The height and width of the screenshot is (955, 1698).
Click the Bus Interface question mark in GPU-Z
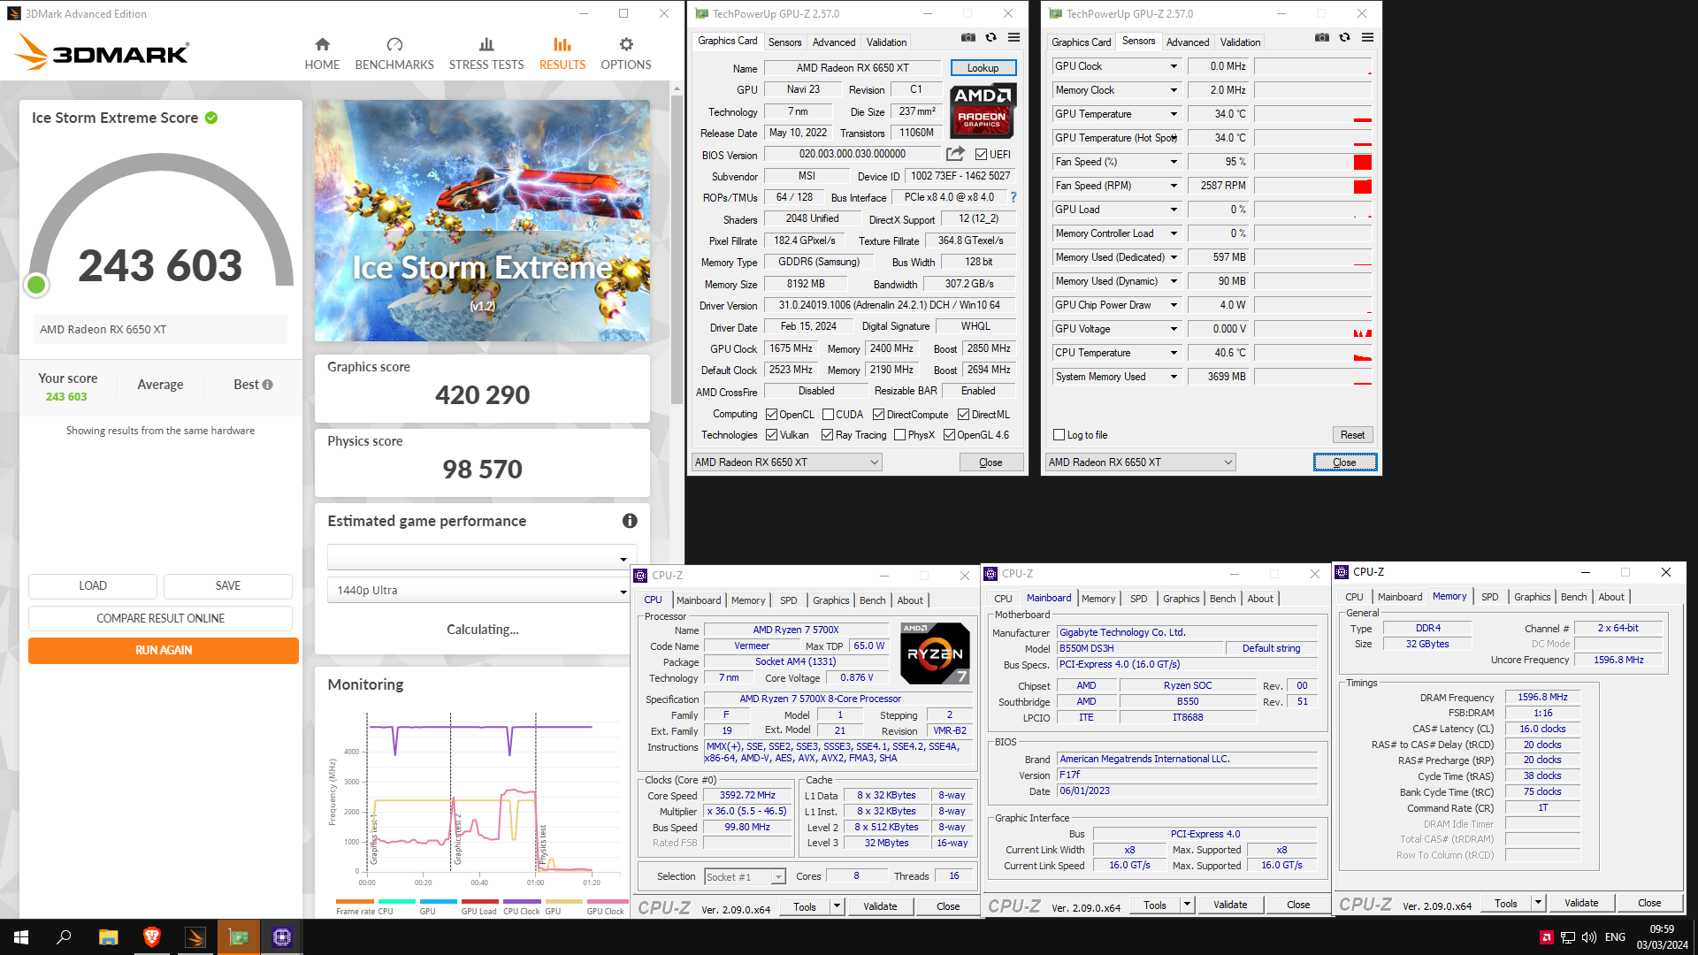(x=1013, y=197)
